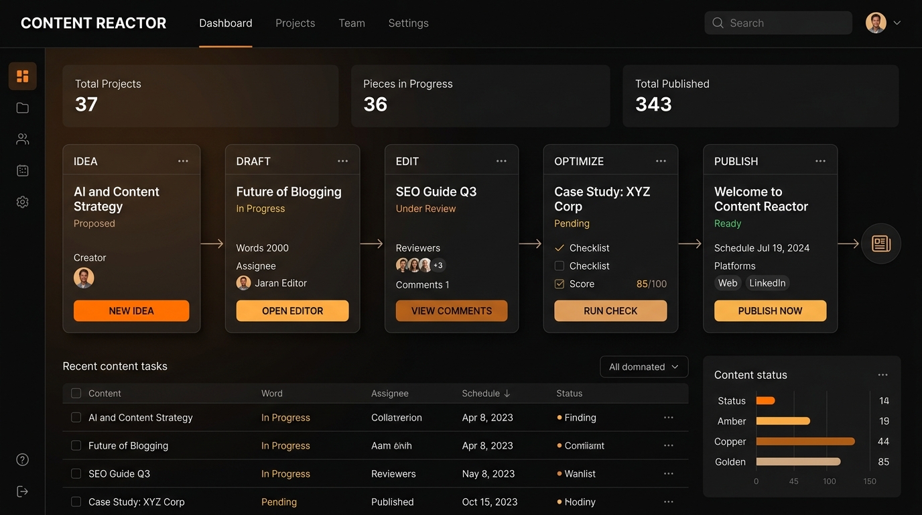Open the PUBLISH card three-dot menu
Screen dimensions: 922x515
click(820, 161)
